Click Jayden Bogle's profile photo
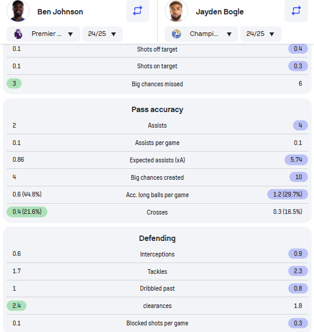 [x=176, y=11]
